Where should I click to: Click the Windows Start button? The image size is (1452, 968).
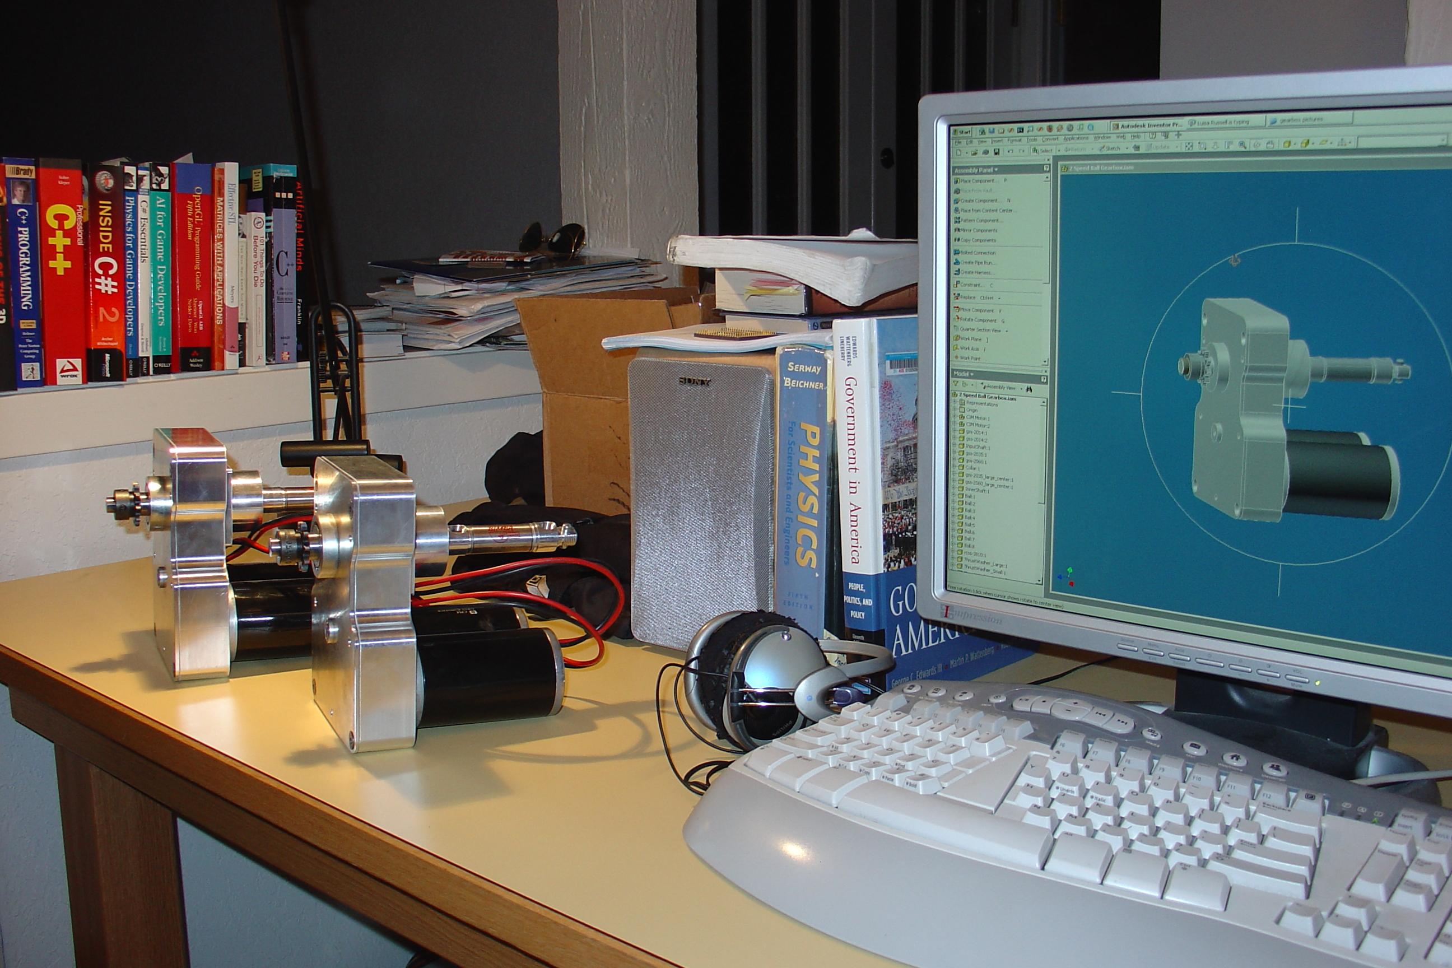click(x=962, y=132)
